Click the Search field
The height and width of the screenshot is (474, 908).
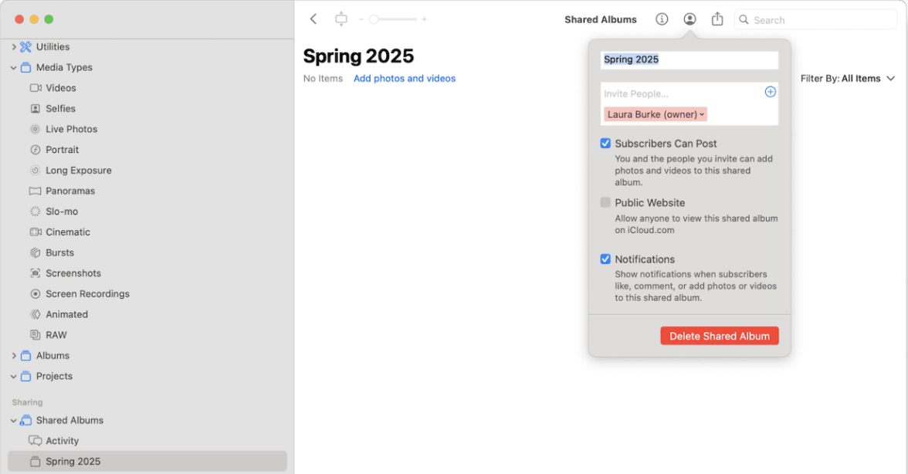[x=818, y=20]
